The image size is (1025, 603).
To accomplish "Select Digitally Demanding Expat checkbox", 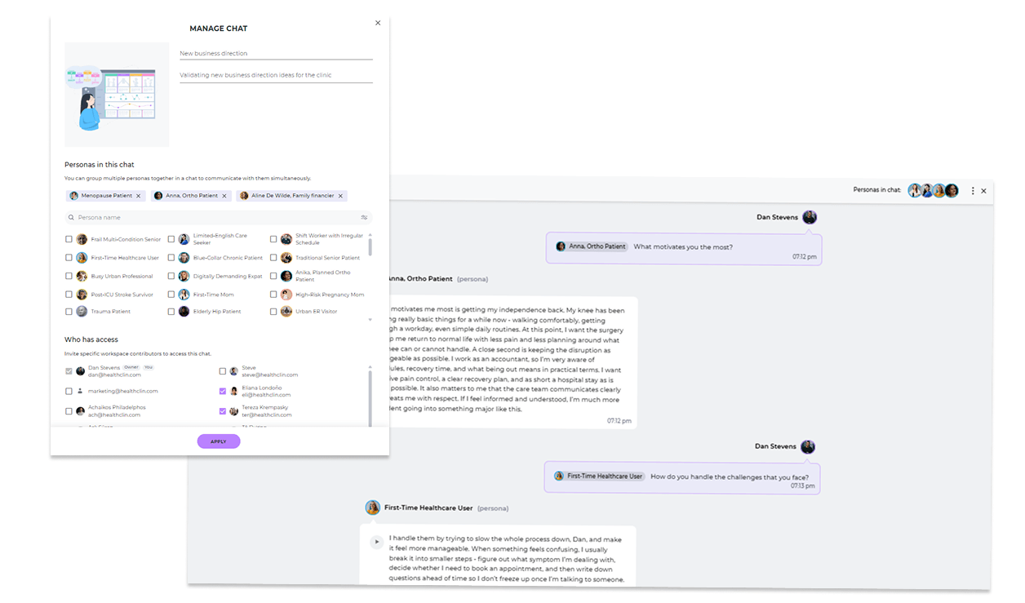I will 171,276.
